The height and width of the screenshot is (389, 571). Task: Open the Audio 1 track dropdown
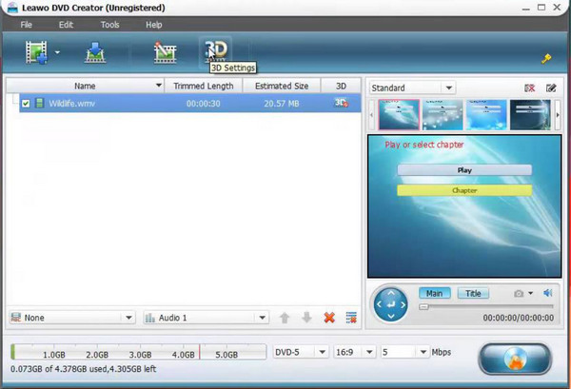point(207,318)
